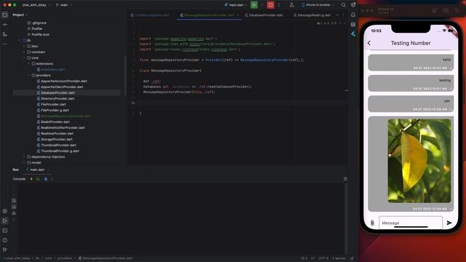Click the UTF-8 encoding in status bar
This screenshot has height=262, width=466.
(x=323, y=258)
